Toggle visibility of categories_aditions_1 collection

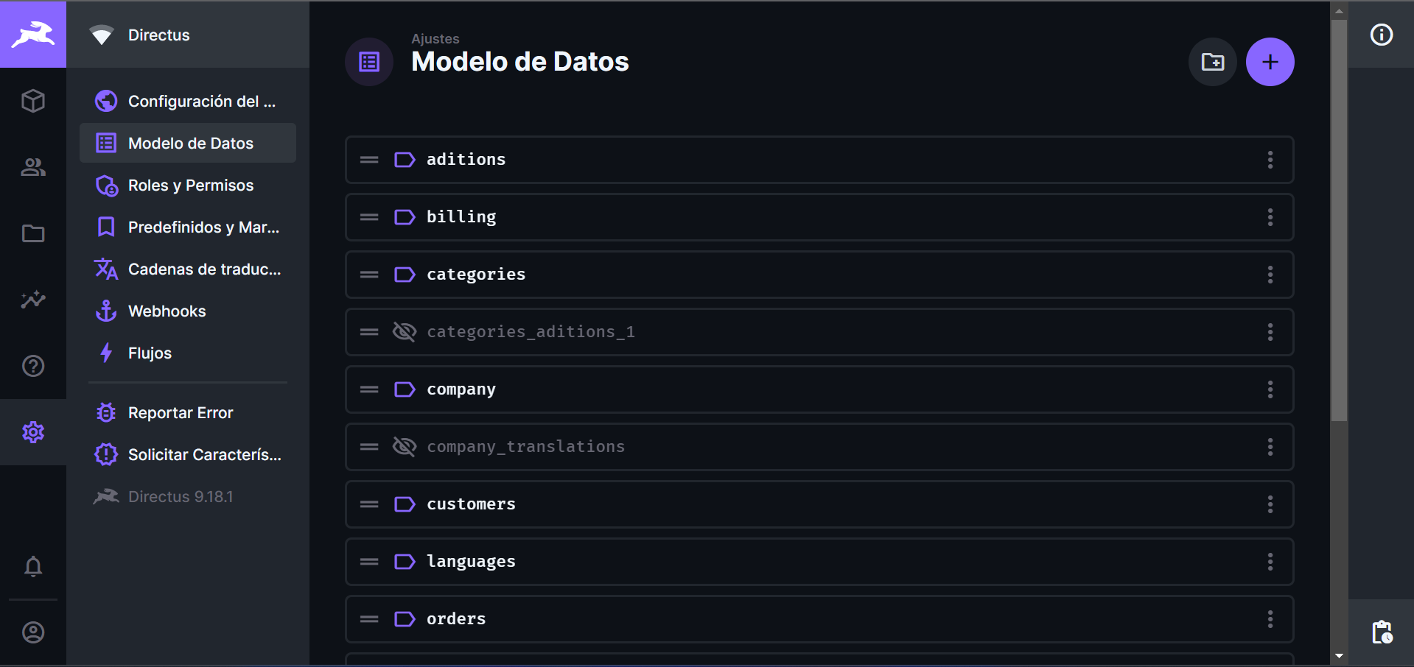(405, 332)
